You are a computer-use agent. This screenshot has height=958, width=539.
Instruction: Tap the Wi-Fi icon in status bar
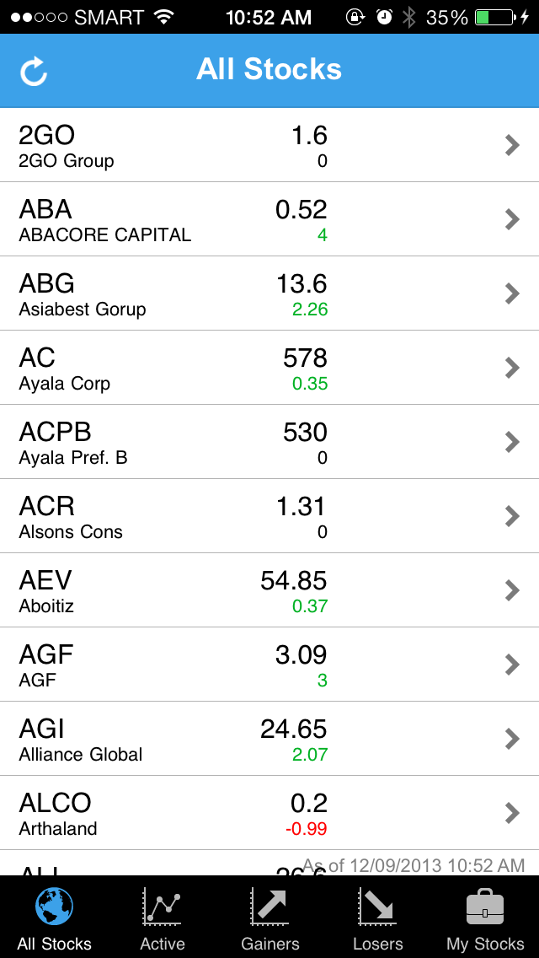pos(164,17)
